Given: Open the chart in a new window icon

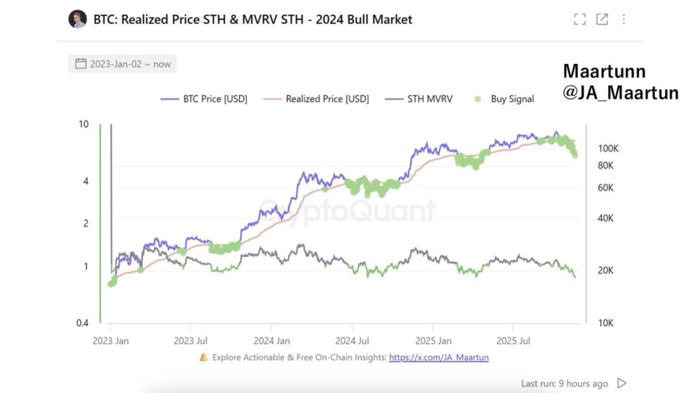Looking at the screenshot, I should pyautogui.click(x=602, y=19).
